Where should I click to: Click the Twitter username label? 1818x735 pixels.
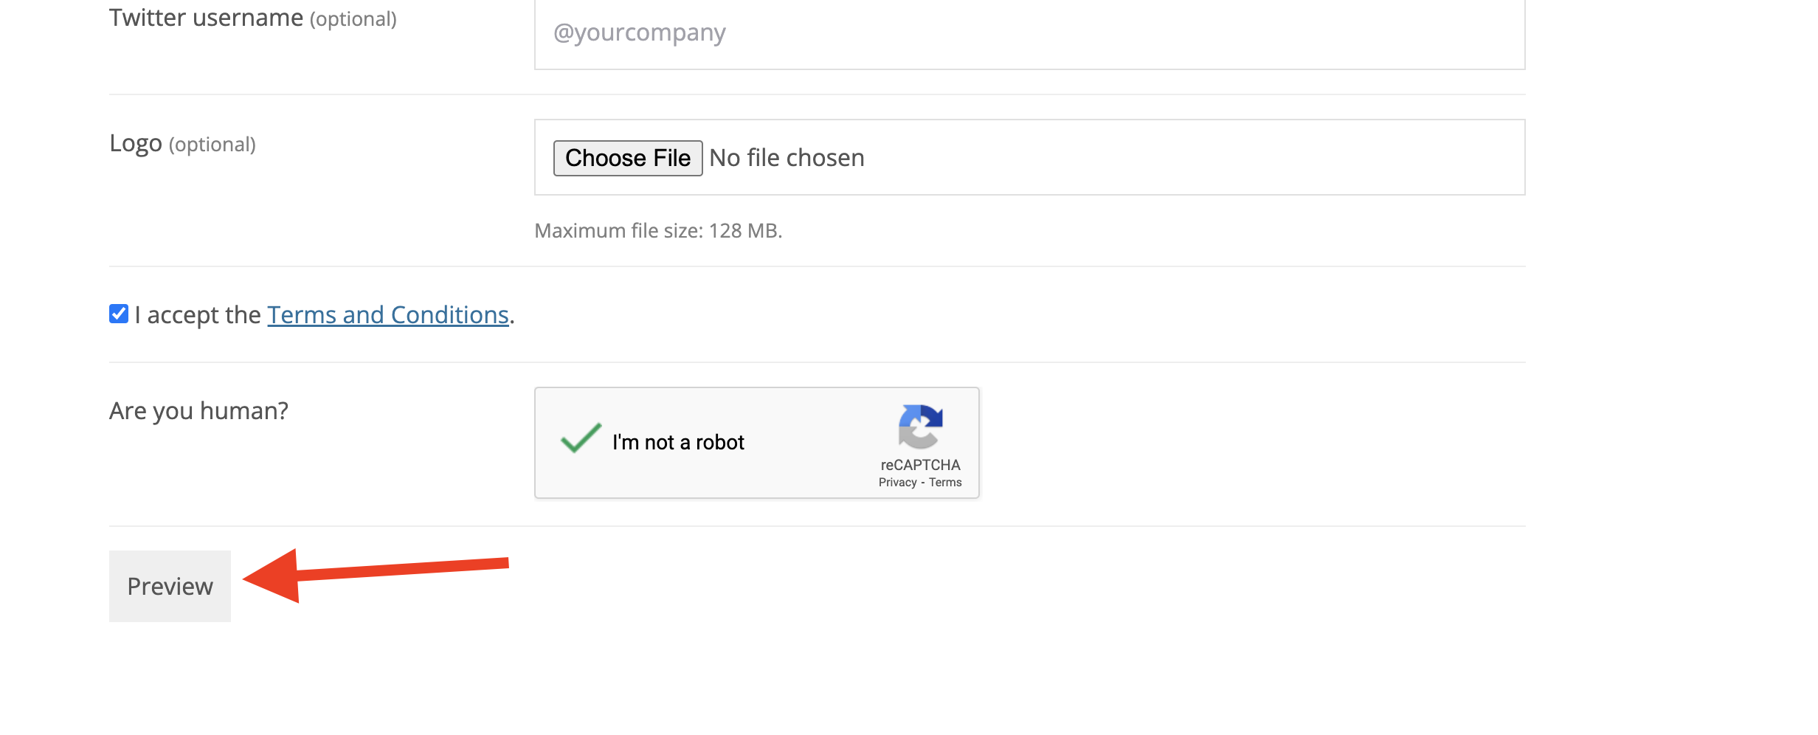206,18
